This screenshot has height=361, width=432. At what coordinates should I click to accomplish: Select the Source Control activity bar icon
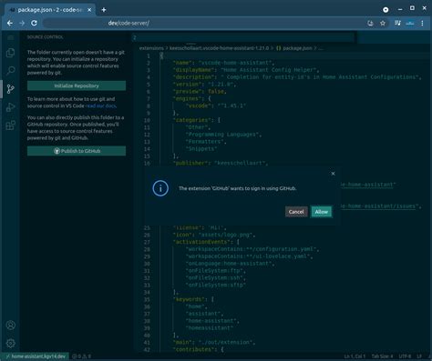click(x=11, y=89)
